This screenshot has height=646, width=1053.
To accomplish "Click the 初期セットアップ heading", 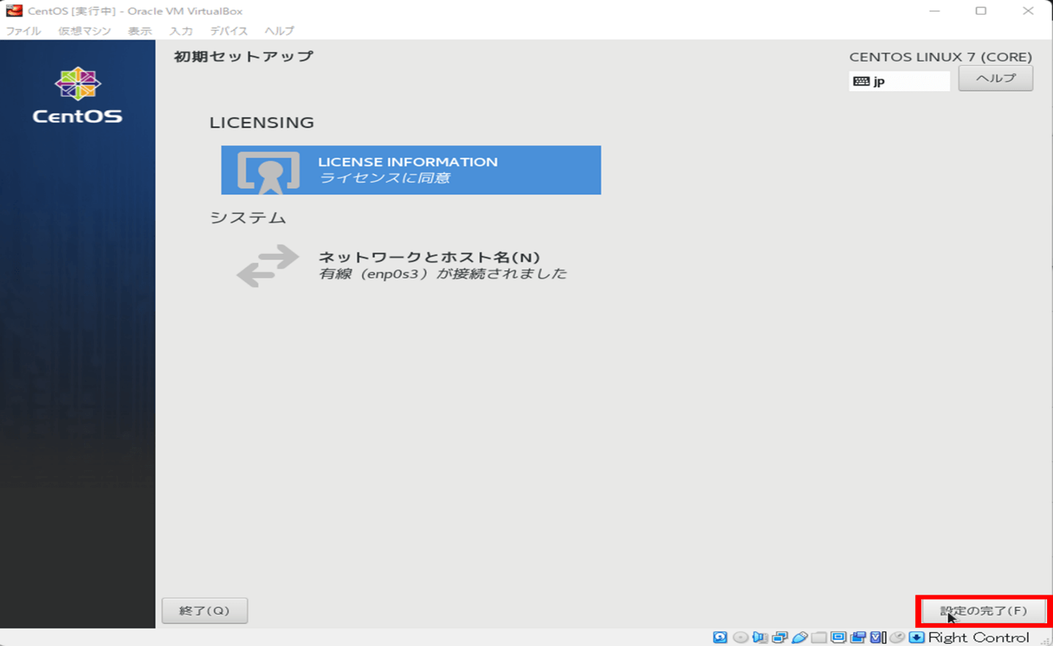I will click(x=243, y=56).
